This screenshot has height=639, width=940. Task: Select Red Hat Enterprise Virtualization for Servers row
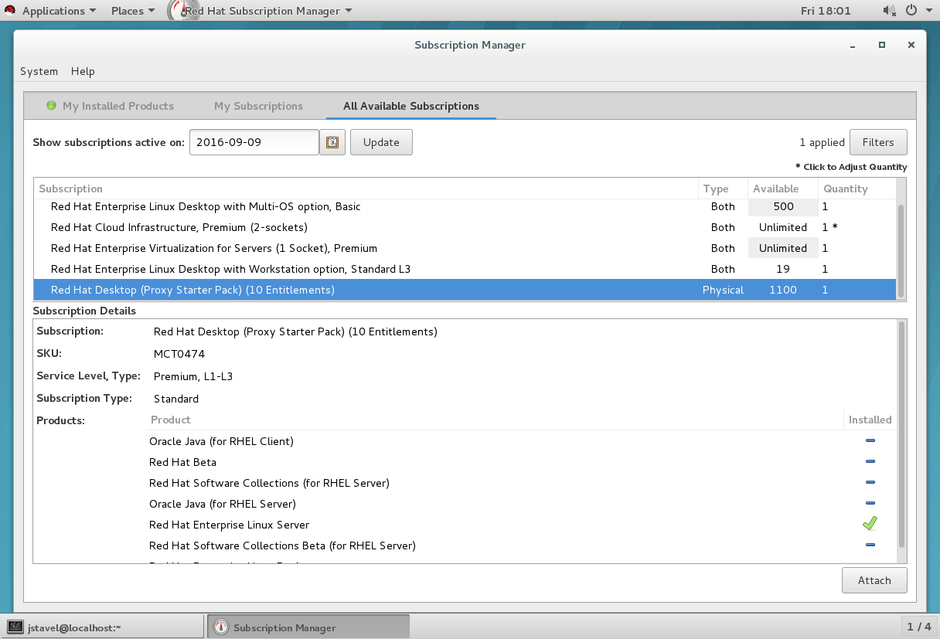465,248
